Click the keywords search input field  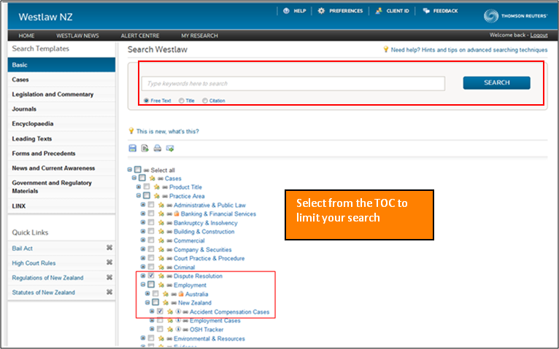pos(293,84)
